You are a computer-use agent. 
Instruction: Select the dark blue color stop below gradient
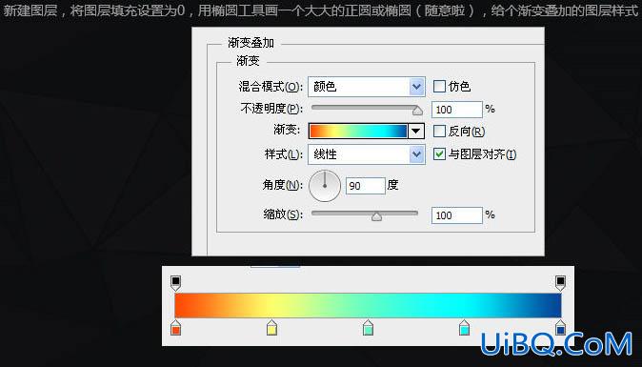point(560,328)
